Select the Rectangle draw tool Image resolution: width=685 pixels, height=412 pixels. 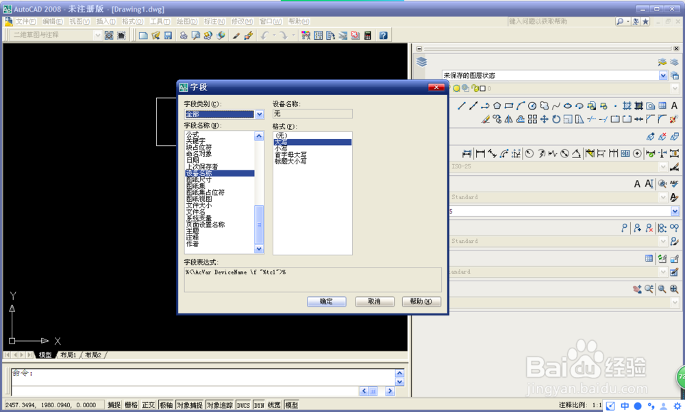[x=508, y=105]
